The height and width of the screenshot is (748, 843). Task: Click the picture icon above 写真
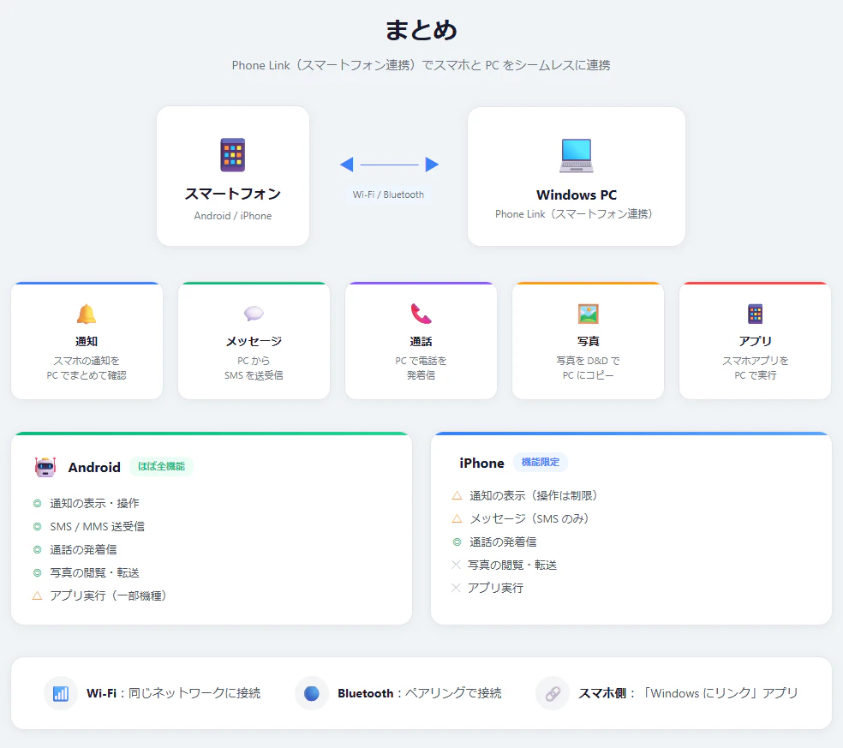point(589,314)
